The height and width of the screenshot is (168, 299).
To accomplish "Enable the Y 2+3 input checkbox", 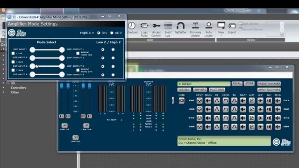I will coord(13,62).
